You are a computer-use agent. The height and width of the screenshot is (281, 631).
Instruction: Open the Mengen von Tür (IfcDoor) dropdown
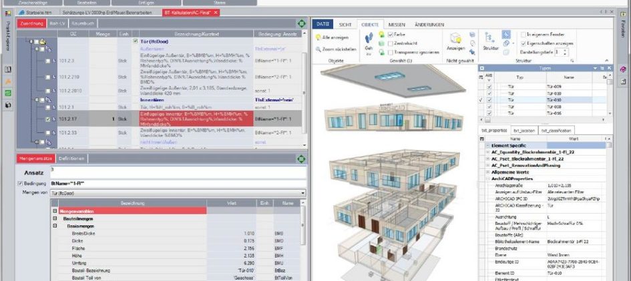[x=303, y=193]
